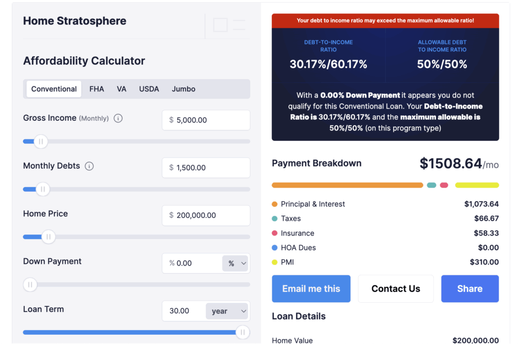This screenshot has width=526, height=344.
Task: Click the Contact Us button
Action: [396, 288]
